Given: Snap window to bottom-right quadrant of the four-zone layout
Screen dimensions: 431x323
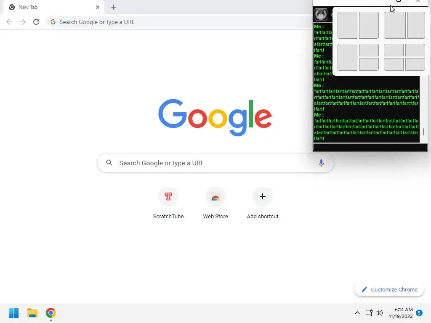Looking at the screenshot, I should [x=415, y=64].
